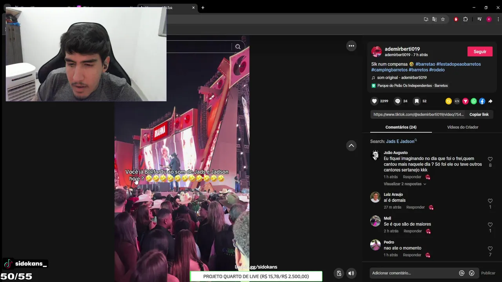The width and height of the screenshot is (502, 282).
Task: Click Seguir to follow ademirberti019
Action: (480, 52)
